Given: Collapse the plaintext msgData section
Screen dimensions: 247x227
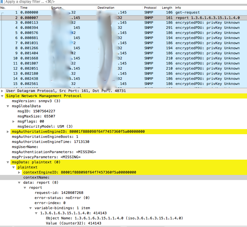Looking at the screenshot, I should click(x=8, y=162).
